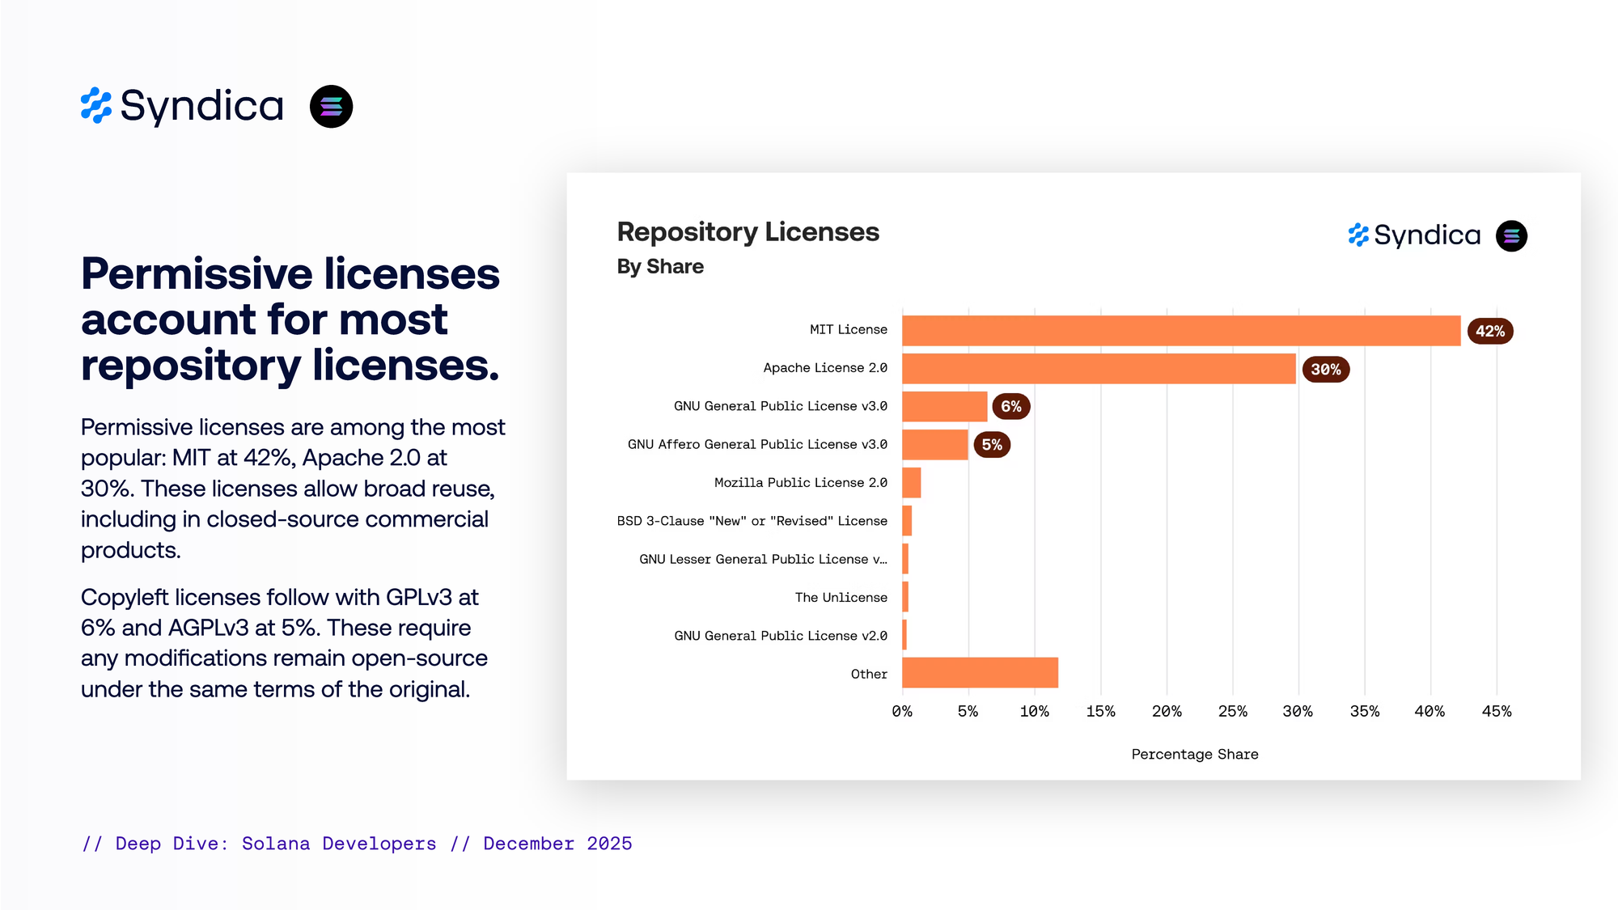Click the Syndica logo at top left
This screenshot has width=1618, height=910.
[x=183, y=106]
